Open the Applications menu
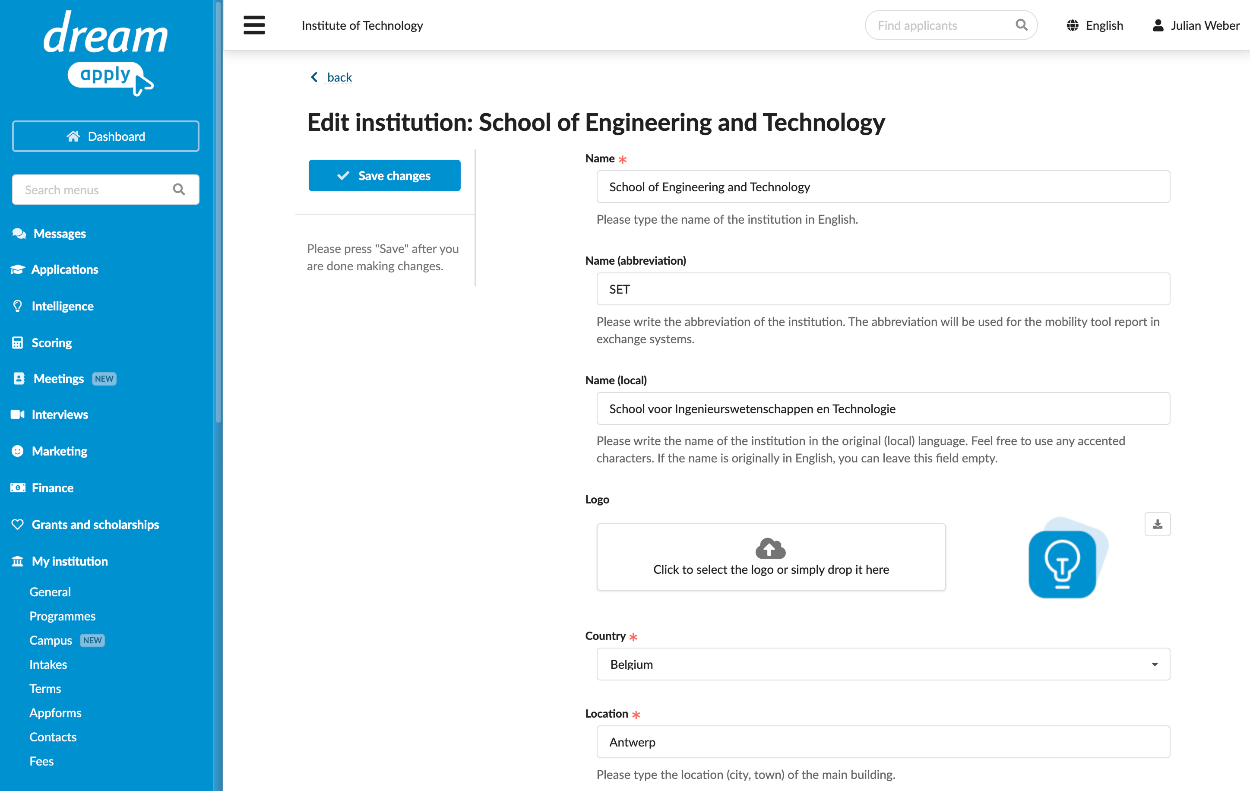Screen dimensions: 1250x791 coord(64,269)
